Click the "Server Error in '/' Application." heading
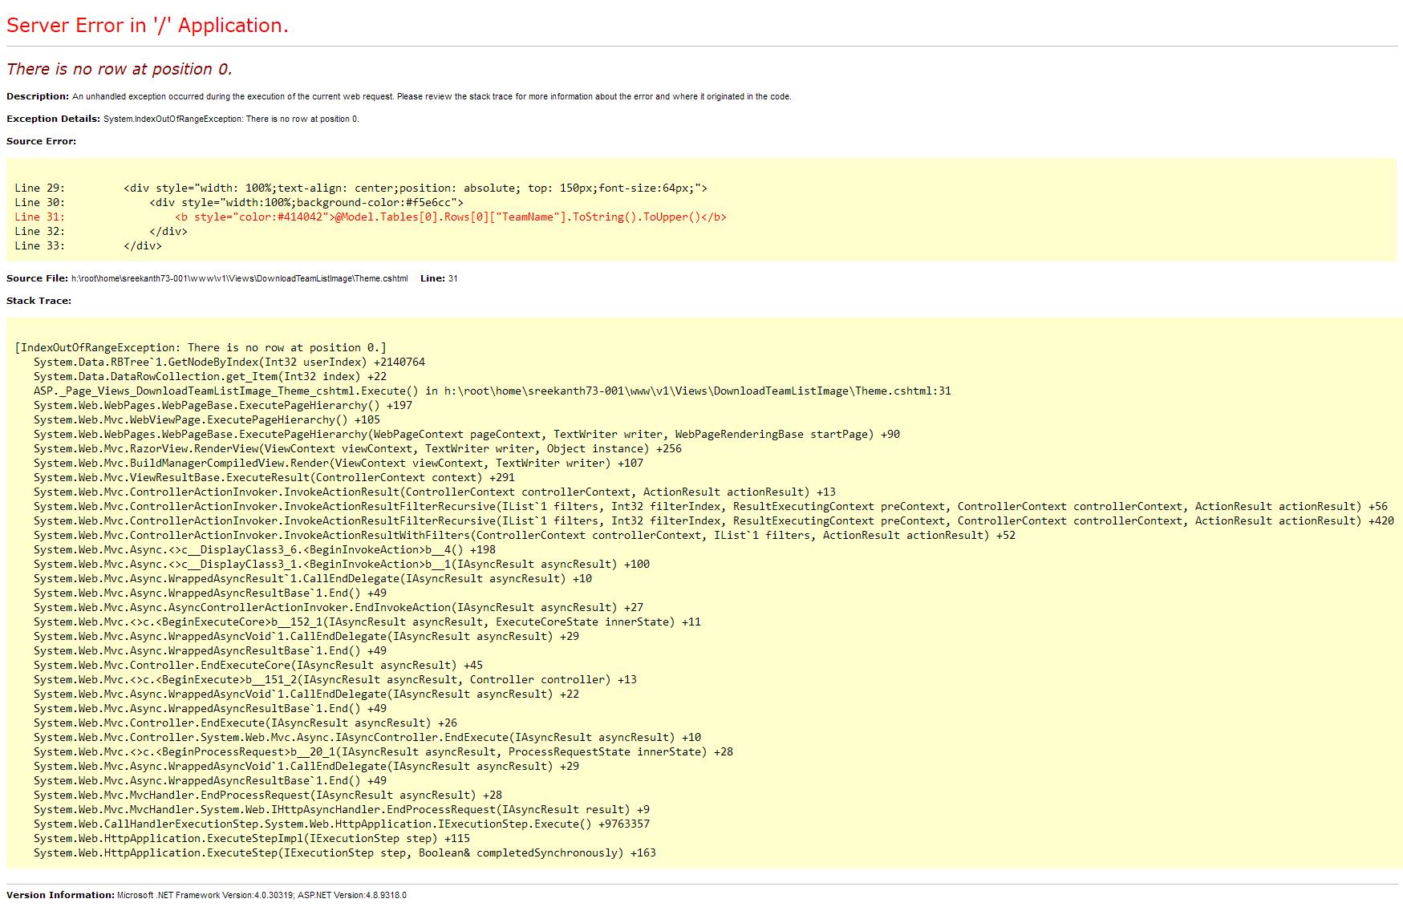 [148, 26]
